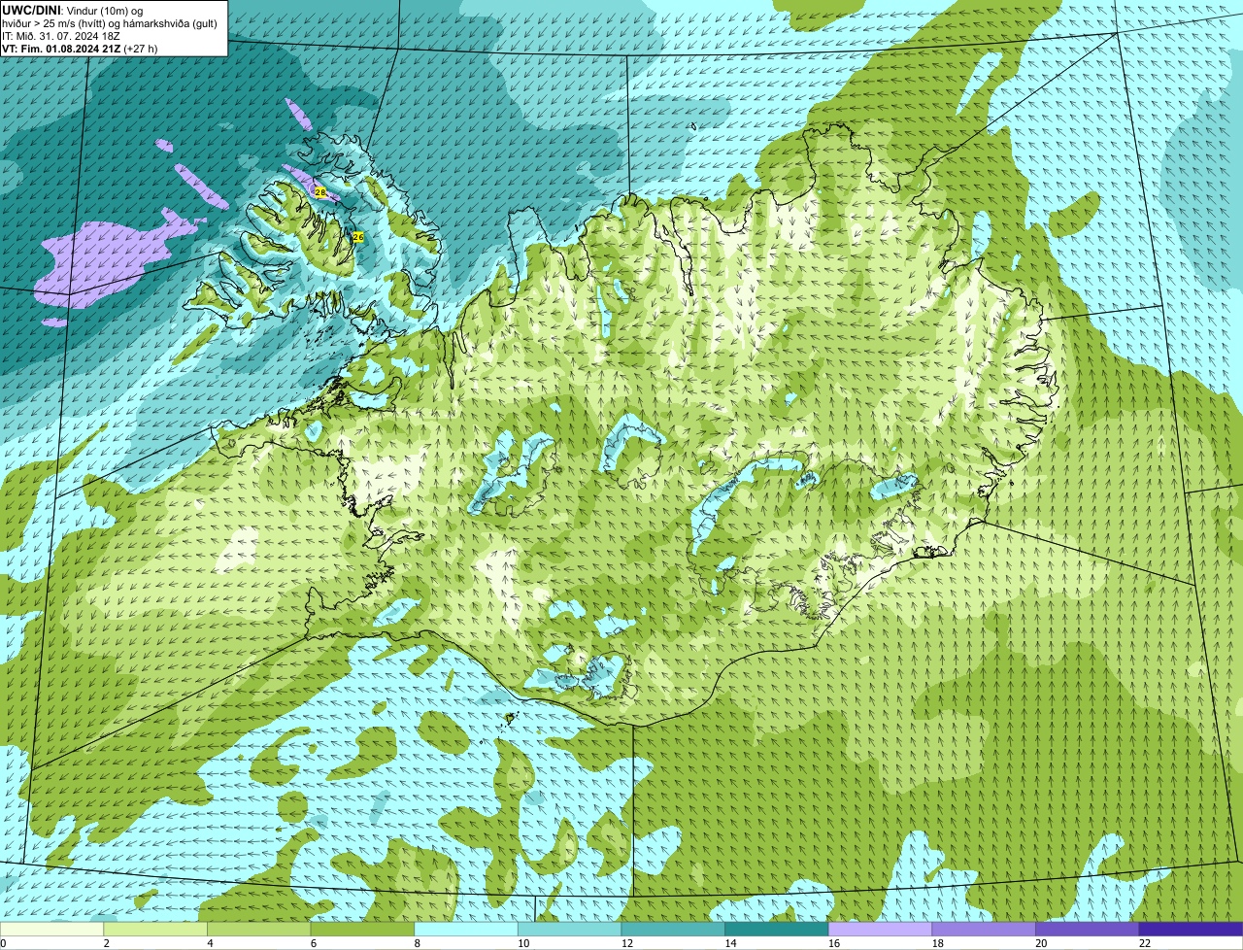Screen dimensions: 1243x950
Task: Click the scale number "18"
Action: point(937,943)
